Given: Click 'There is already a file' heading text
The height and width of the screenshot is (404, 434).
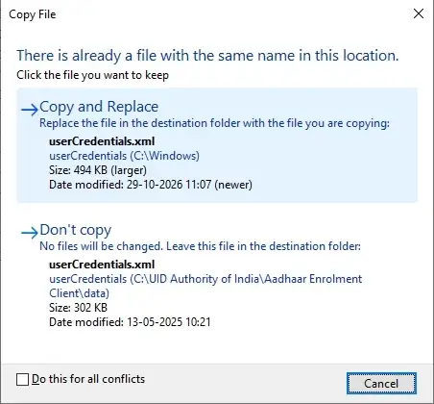Looking at the screenshot, I should [207, 56].
